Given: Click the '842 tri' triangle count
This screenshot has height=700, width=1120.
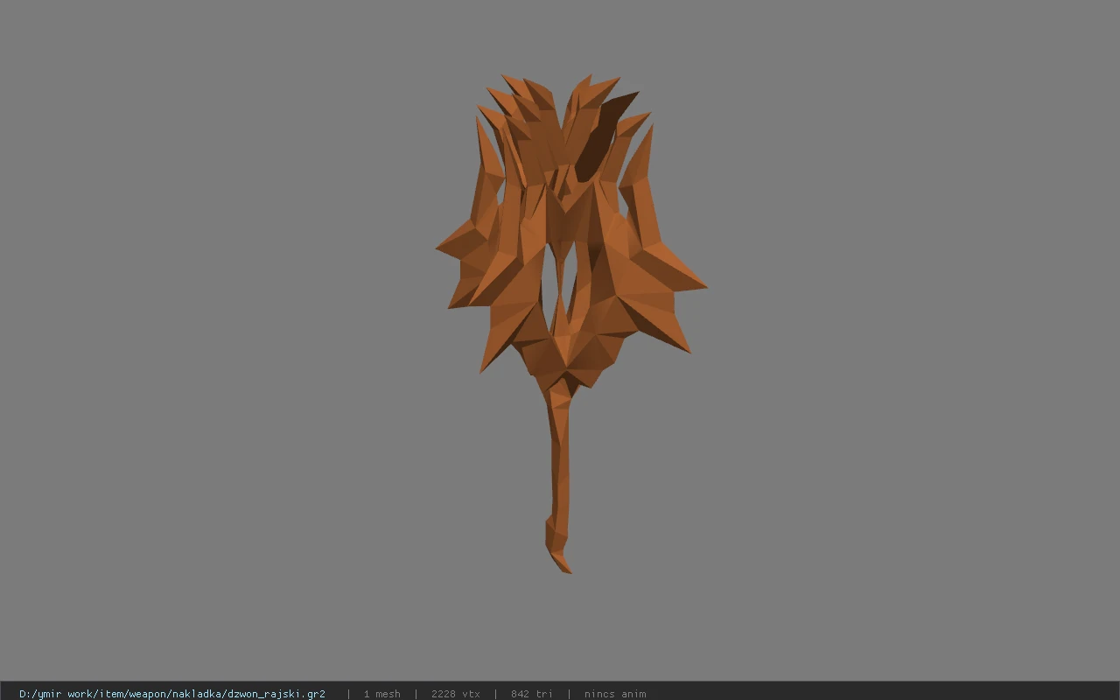Looking at the screenshot, I should click(x=532, y=694).
